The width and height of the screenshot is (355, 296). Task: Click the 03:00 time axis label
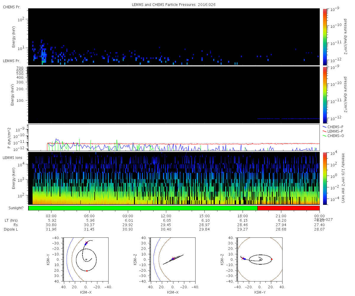pyautogui.click(x=51, y=216)
